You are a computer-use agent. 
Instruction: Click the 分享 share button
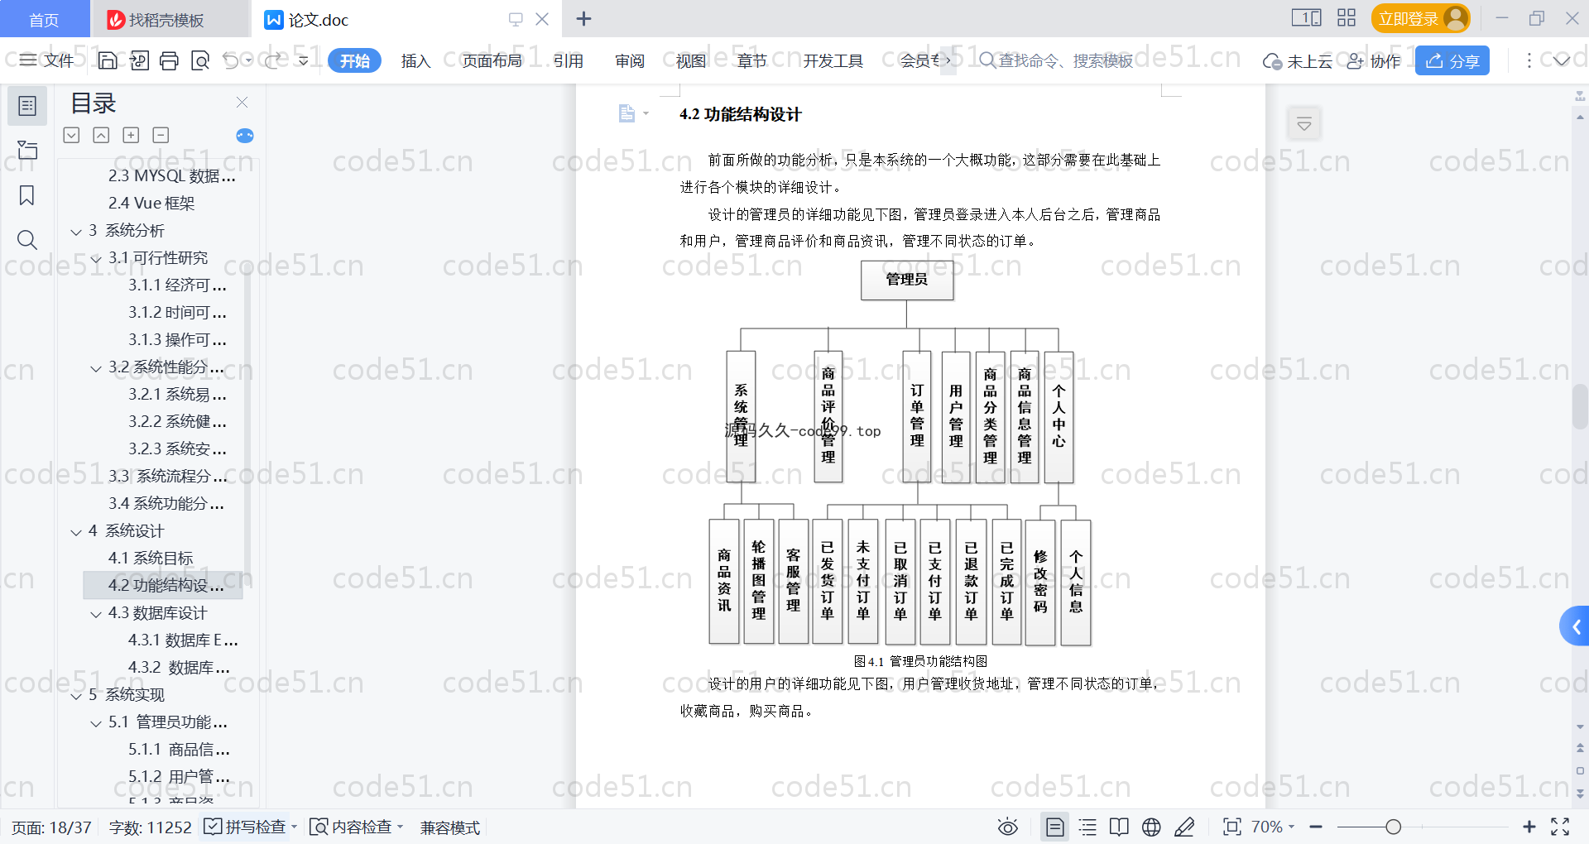pos(1452,60)
